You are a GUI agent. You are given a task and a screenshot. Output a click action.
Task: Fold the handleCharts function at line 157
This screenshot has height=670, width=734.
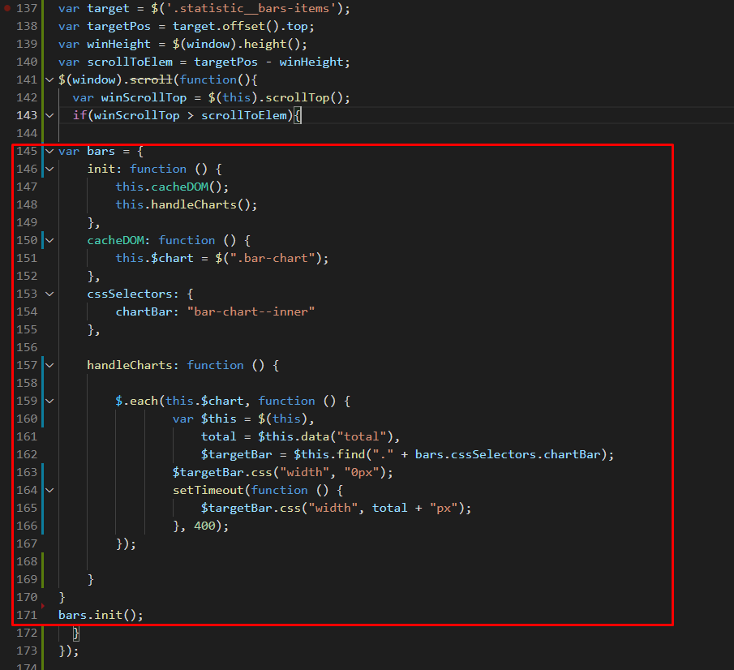click(49, 365)
